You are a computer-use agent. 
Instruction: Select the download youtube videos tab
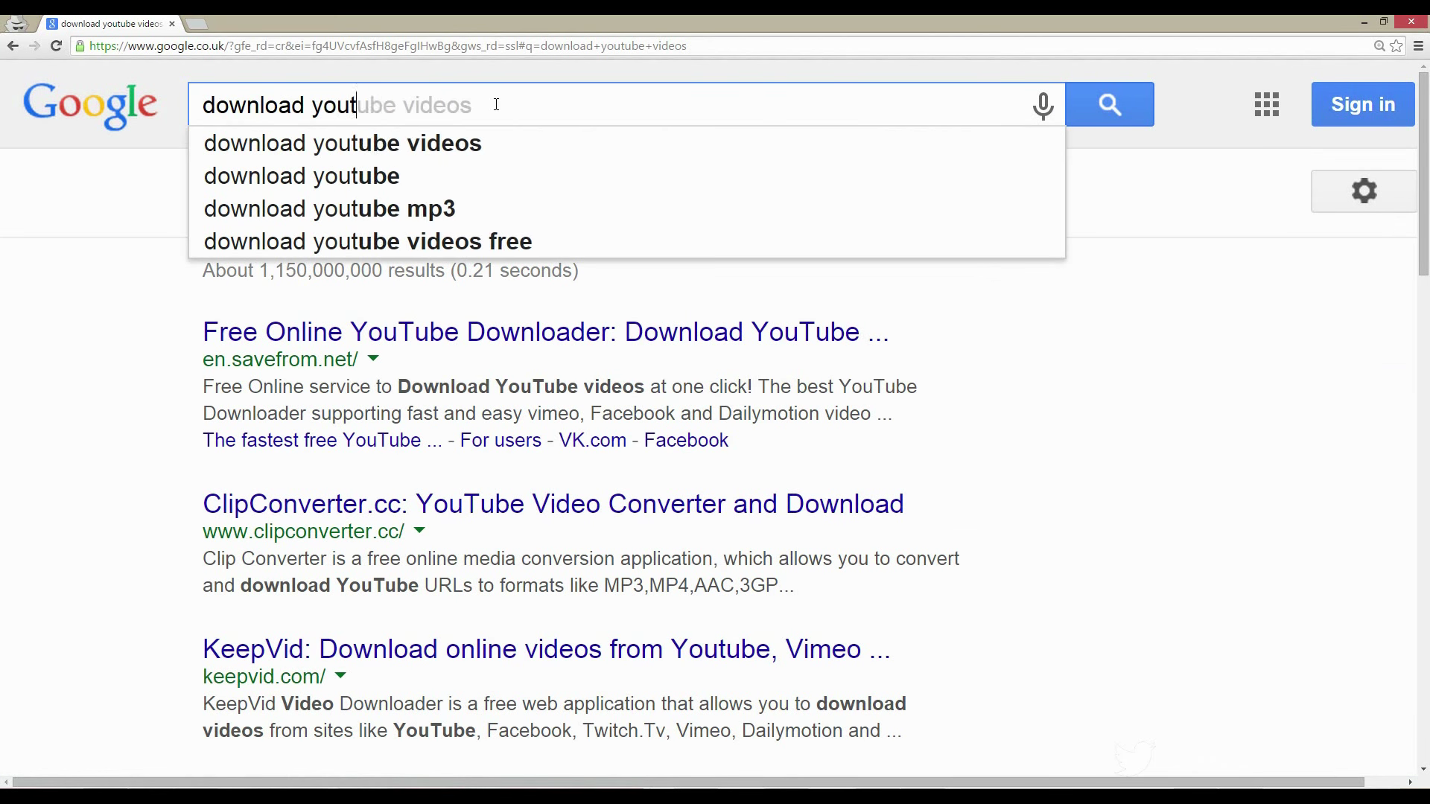tap(110, 24)
